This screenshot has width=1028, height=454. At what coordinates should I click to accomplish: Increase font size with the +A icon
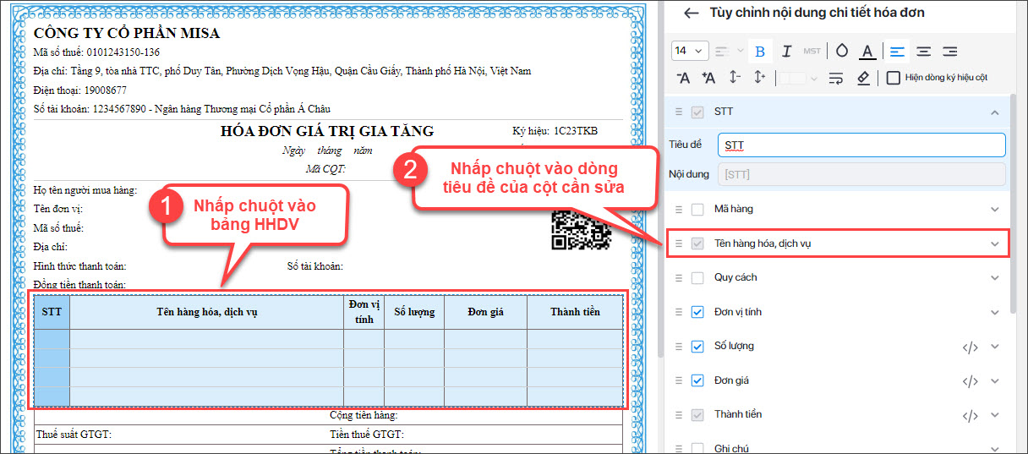[x=708, y=78]
